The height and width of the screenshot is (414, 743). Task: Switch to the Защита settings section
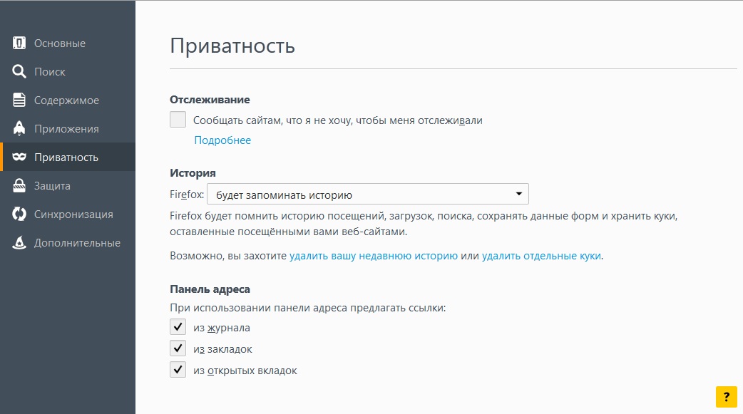(52, 186)
